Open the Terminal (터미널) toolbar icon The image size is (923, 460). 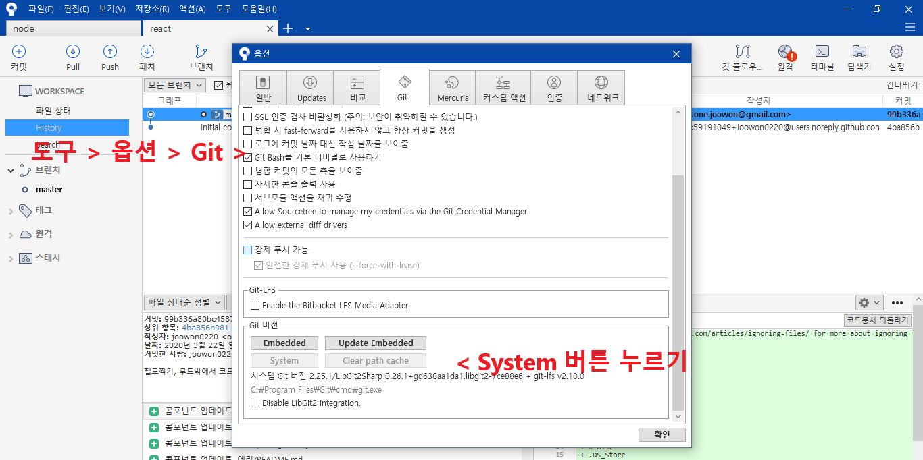822,51
